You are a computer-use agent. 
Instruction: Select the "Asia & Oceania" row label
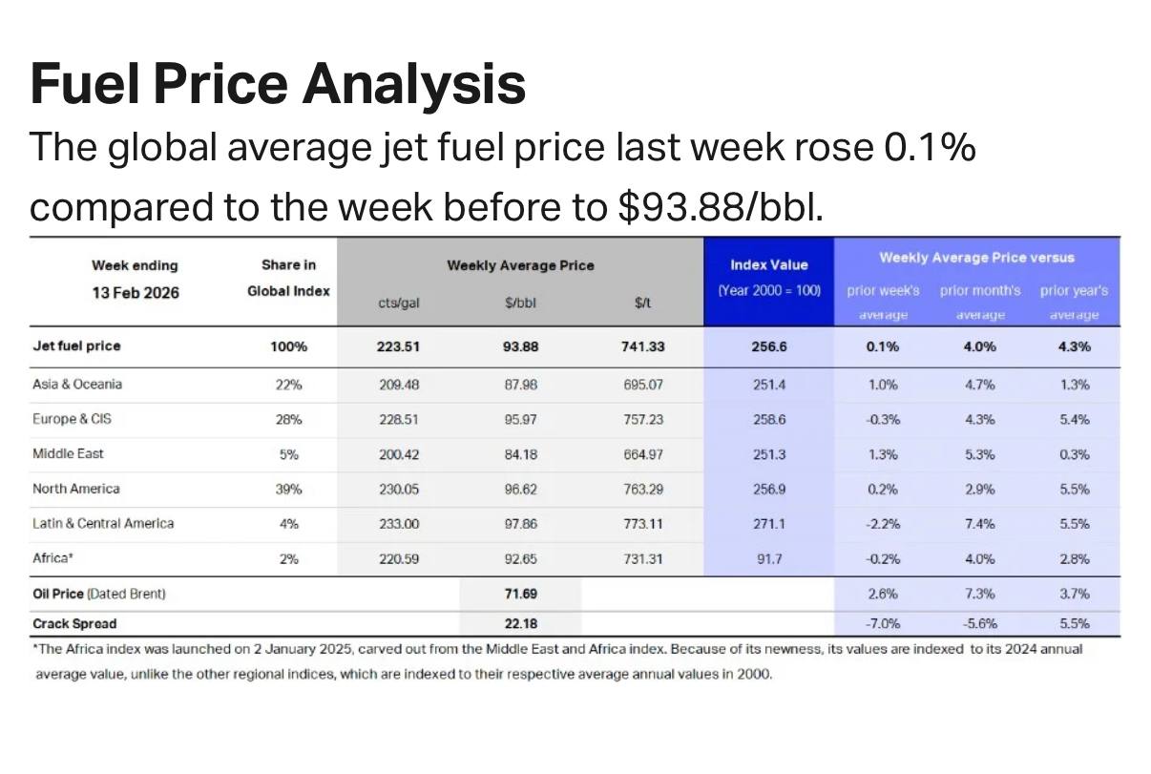tap(77, 385)
